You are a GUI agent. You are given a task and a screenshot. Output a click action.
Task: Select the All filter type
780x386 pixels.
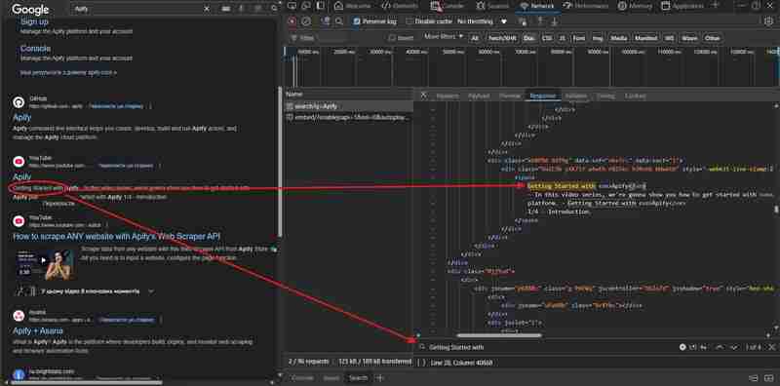point(475,38)
